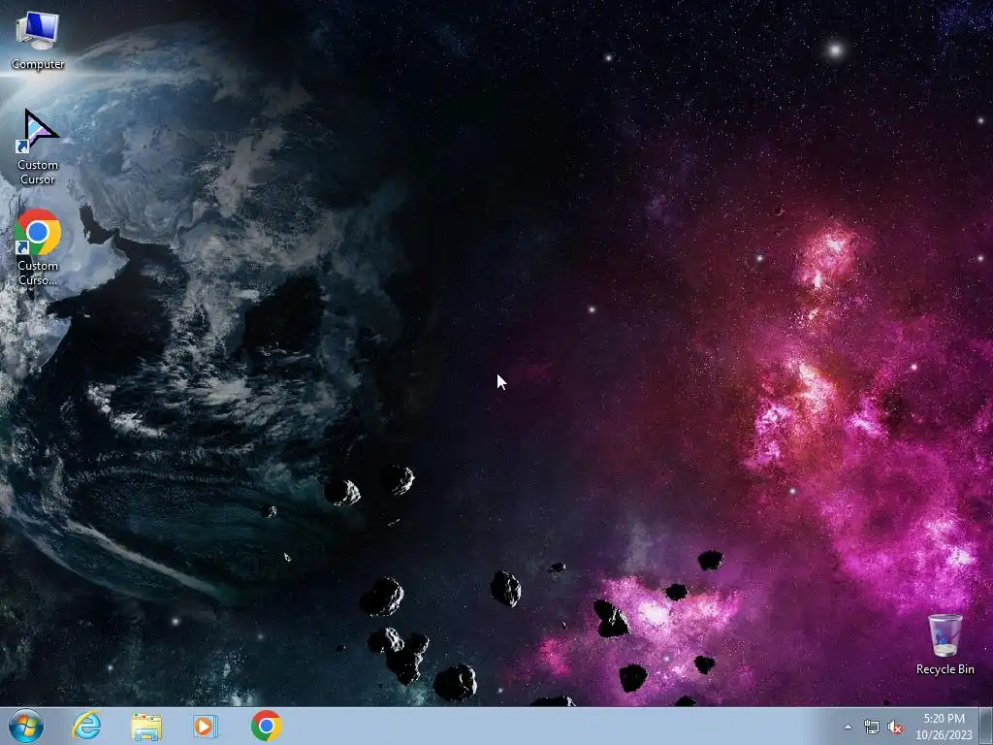Open the Windows Start menu
Screen dimensions: 993x745
[x=26, y=726]
